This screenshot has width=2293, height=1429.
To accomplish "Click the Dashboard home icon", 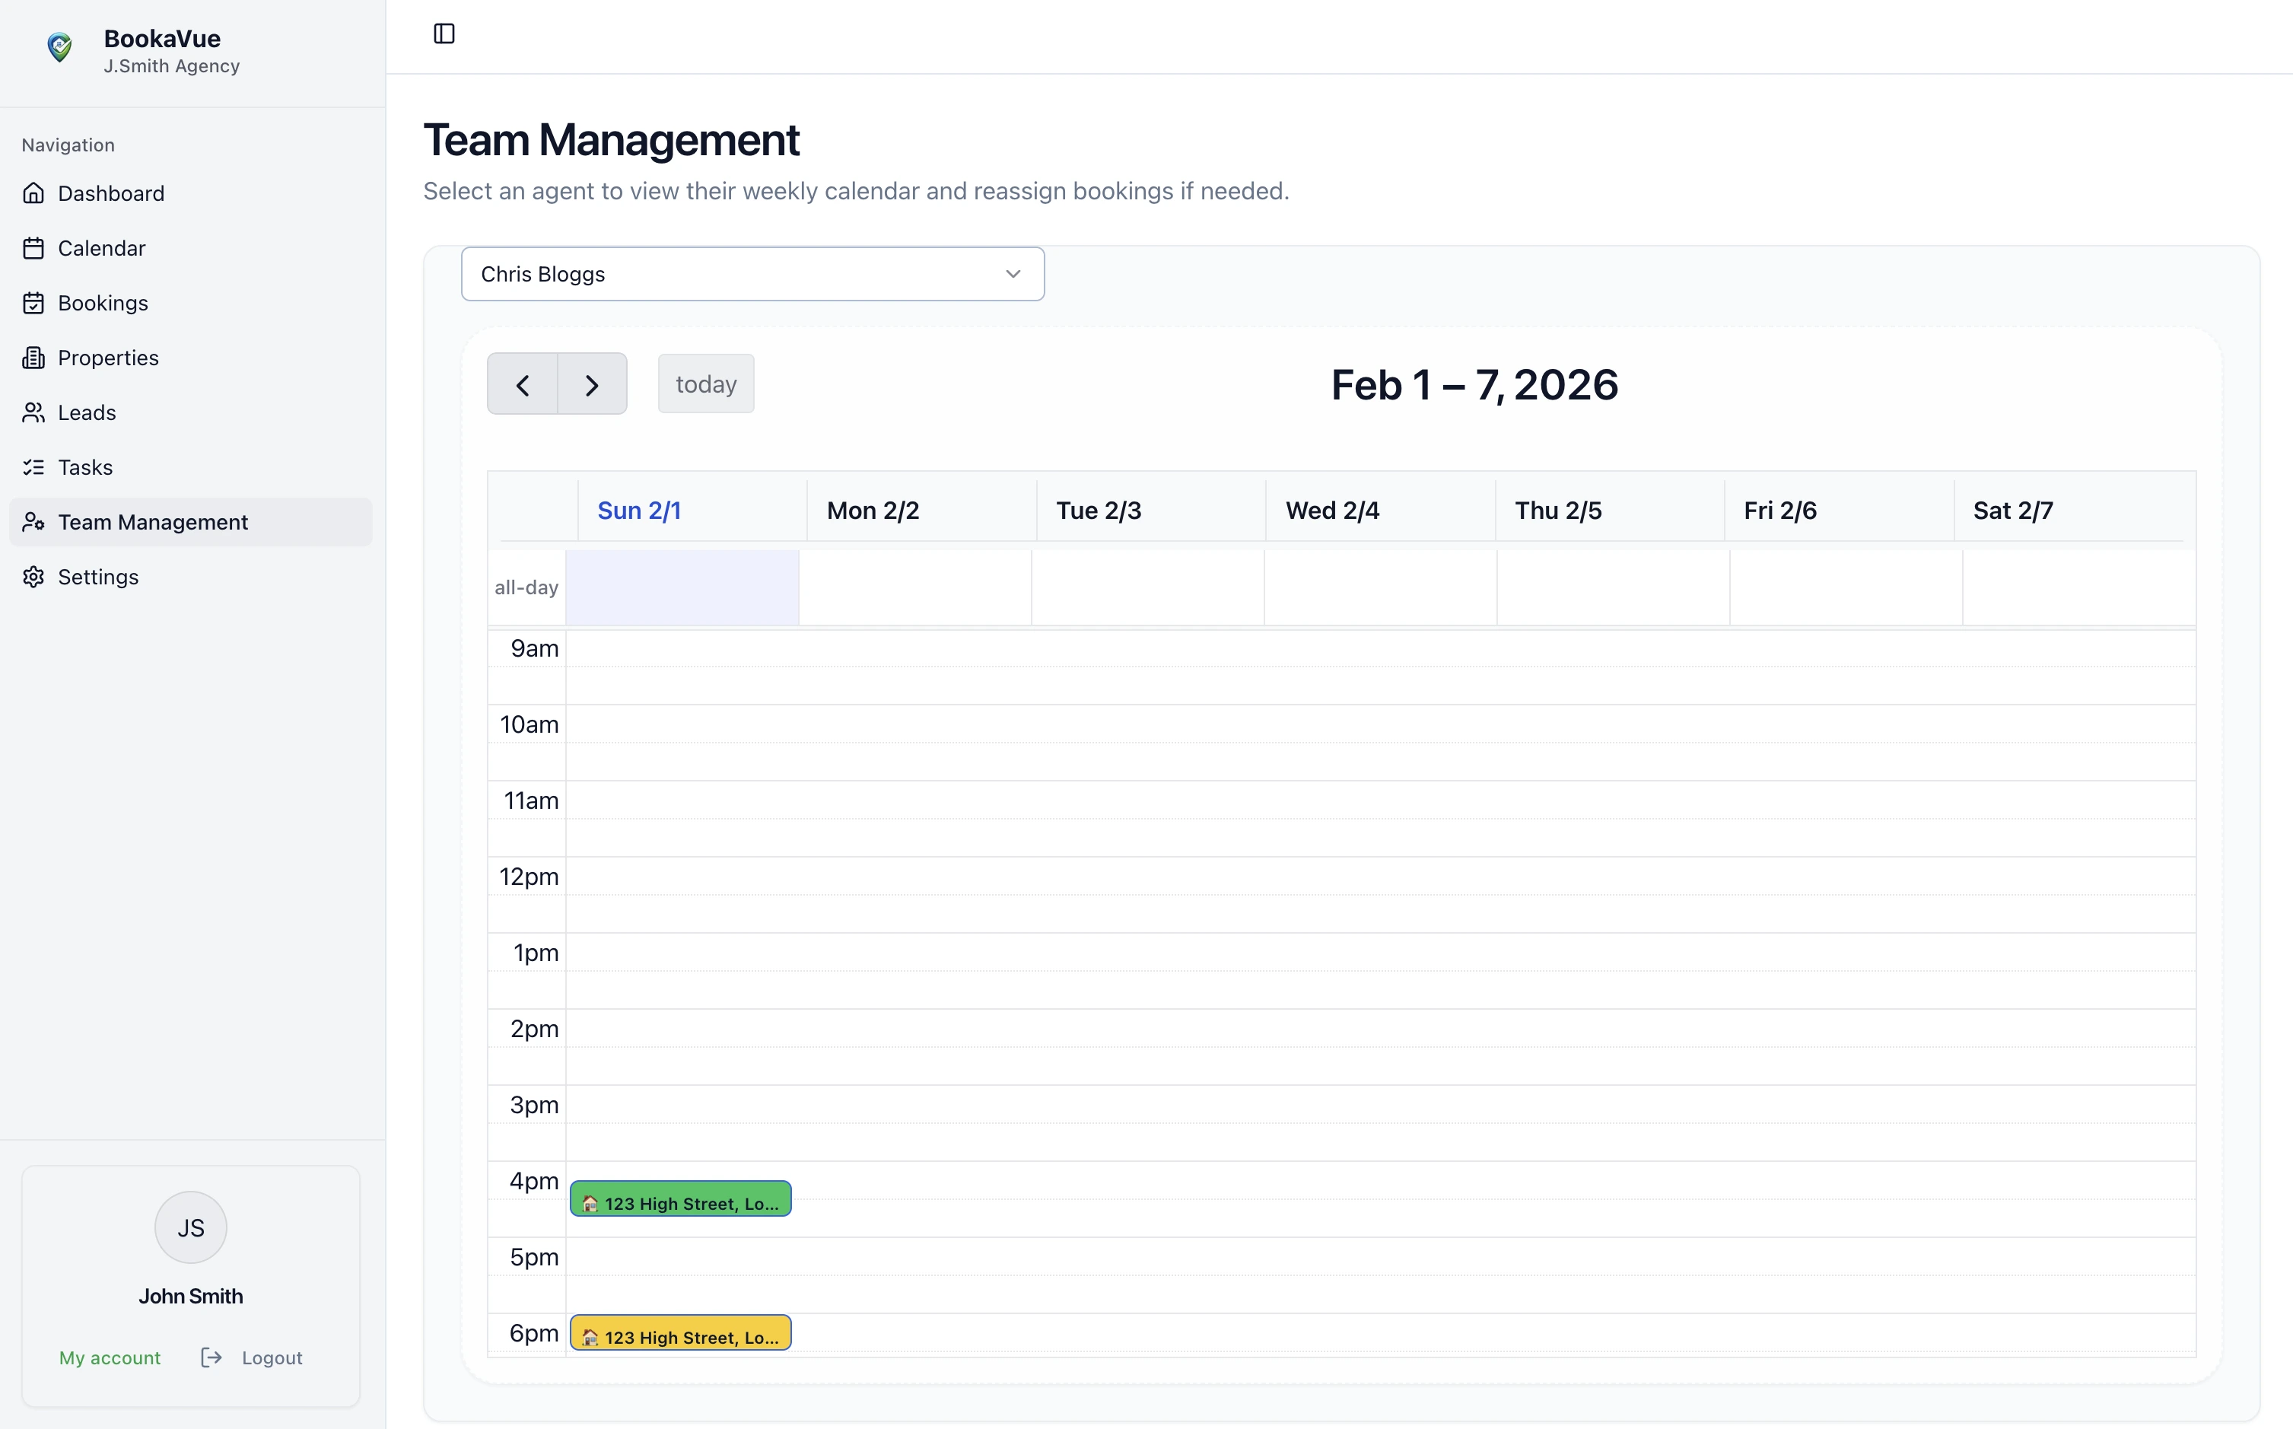I will [x=34, y=194].
